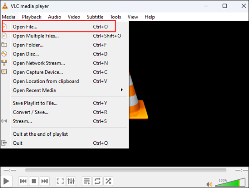Image resolution: width=249 pixels, height=188 pixels.
Task: Click the Open Disc icon
Action: pyautogui.click(x=5, y=54)
